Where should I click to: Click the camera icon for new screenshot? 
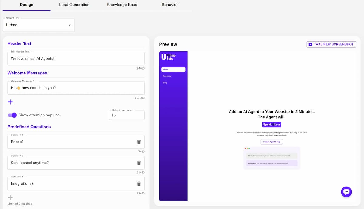310,44
